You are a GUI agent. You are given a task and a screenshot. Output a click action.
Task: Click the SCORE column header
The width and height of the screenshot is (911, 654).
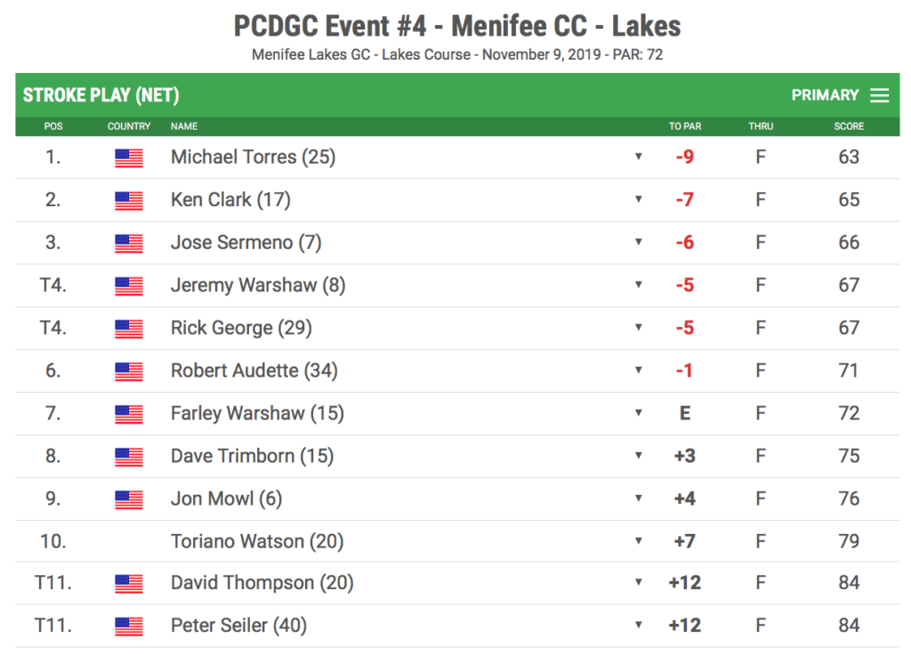tap(849, 126)
